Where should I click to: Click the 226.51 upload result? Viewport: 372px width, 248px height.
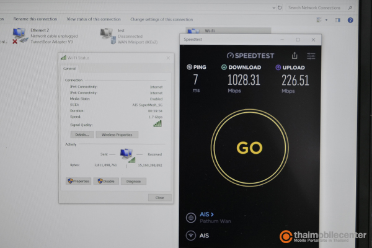(x=295, y=80)
